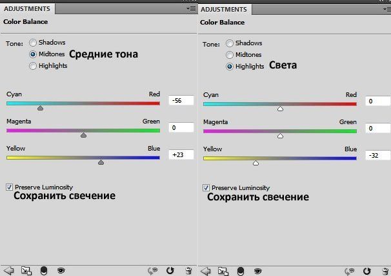This screenshot has height=276, width=391.
Task: Click Color Balance title in left panel
Action: coord(25,22)
